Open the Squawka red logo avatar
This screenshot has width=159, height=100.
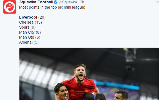click(10, 7)
